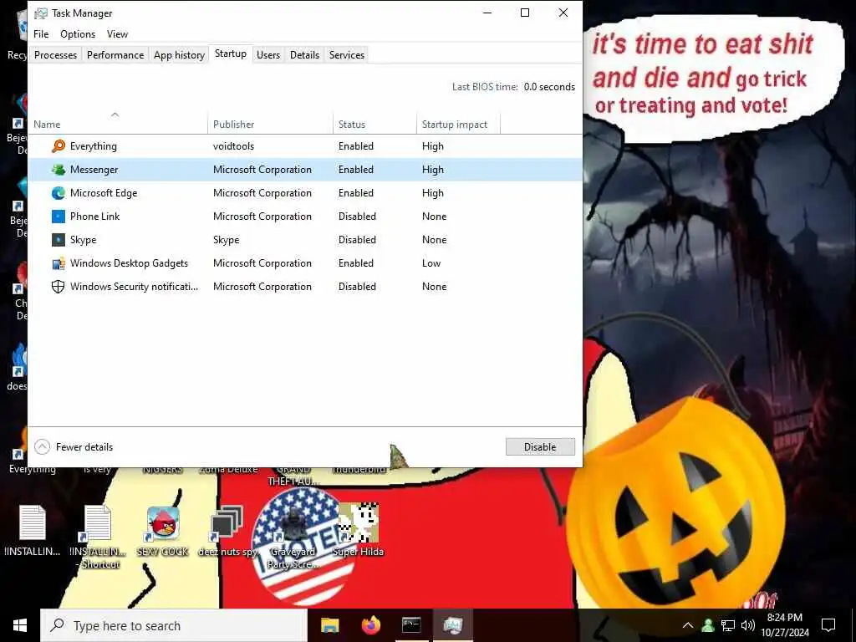Image resolution: width=856 pixels, height=642 pixels.
Task: Click the Windows Desktop Gadgets icon
Action: click(x=59, y=263)
